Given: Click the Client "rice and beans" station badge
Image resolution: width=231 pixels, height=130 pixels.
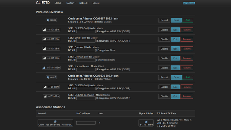Looking at the screenshot, I should point(55,123).
